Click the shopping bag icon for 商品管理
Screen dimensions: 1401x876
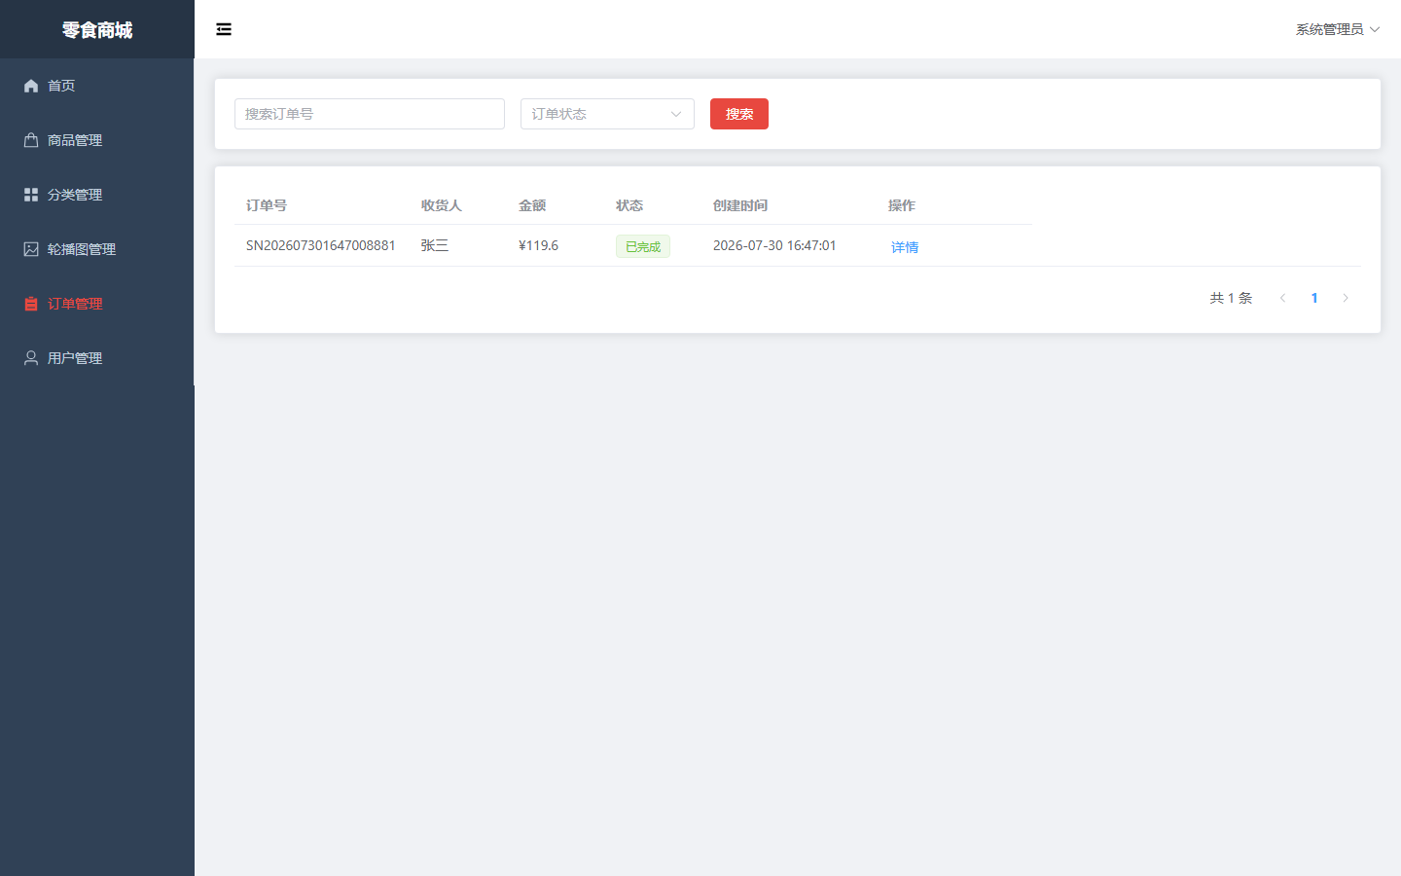pyautogui.click(x=31, y=140)
